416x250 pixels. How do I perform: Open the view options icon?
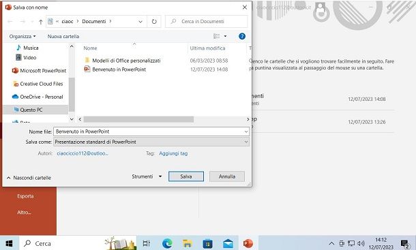pos(216,36)
